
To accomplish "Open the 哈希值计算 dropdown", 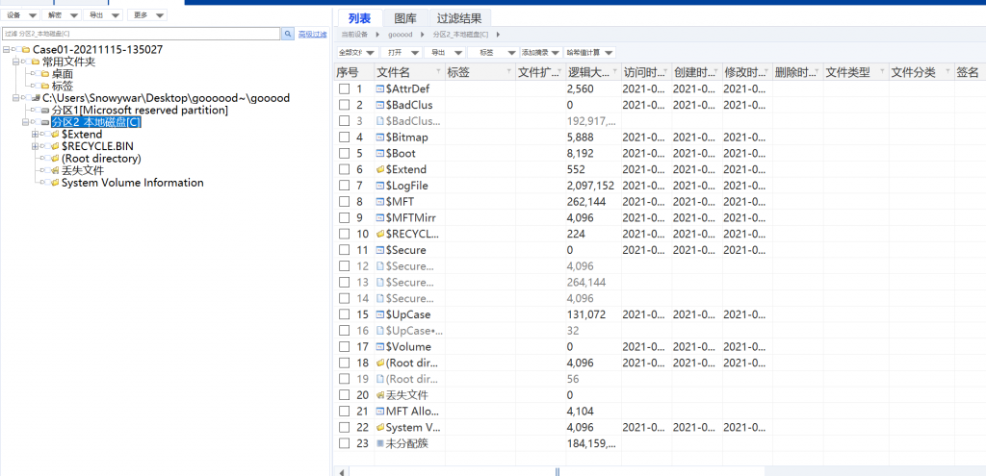I will pos(589,52).
